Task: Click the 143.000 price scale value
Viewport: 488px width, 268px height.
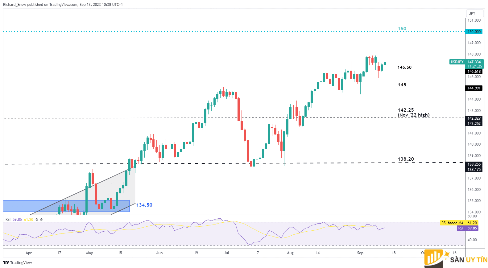Action: pos(474,111)
